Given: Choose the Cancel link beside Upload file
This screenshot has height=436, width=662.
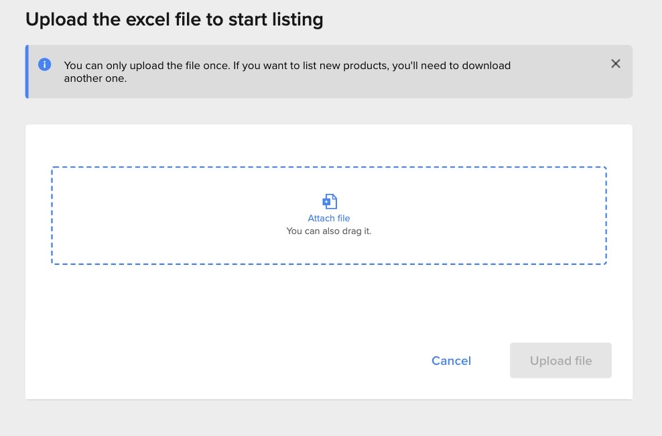Looking at the screenshot, I should click(x=451, y=360).
